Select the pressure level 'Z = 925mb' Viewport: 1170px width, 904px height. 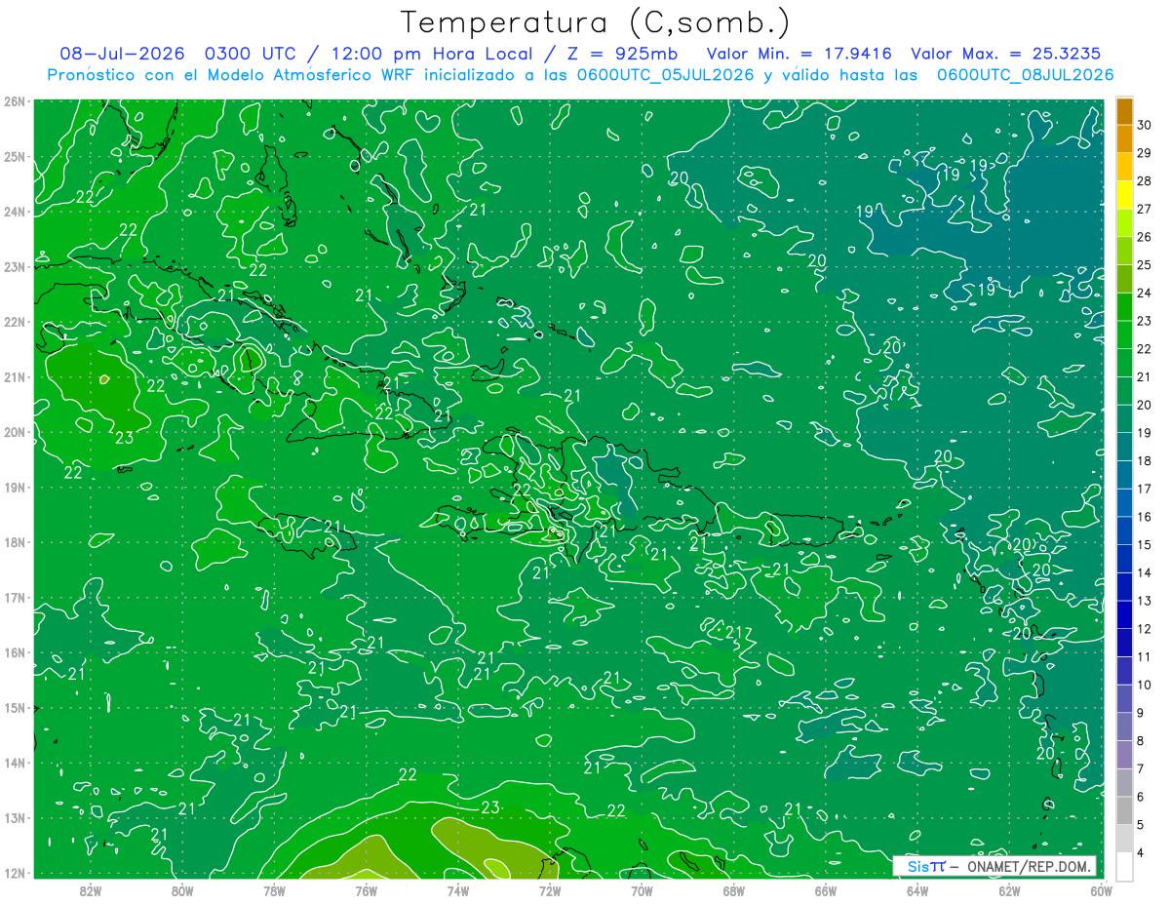(624, 53)
